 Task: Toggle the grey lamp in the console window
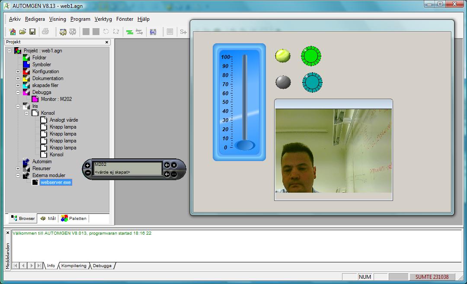[x=283, y=82]
